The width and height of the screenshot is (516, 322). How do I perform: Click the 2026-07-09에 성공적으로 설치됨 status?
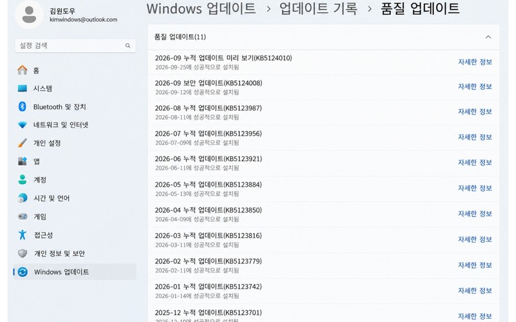tap(197, 143)
